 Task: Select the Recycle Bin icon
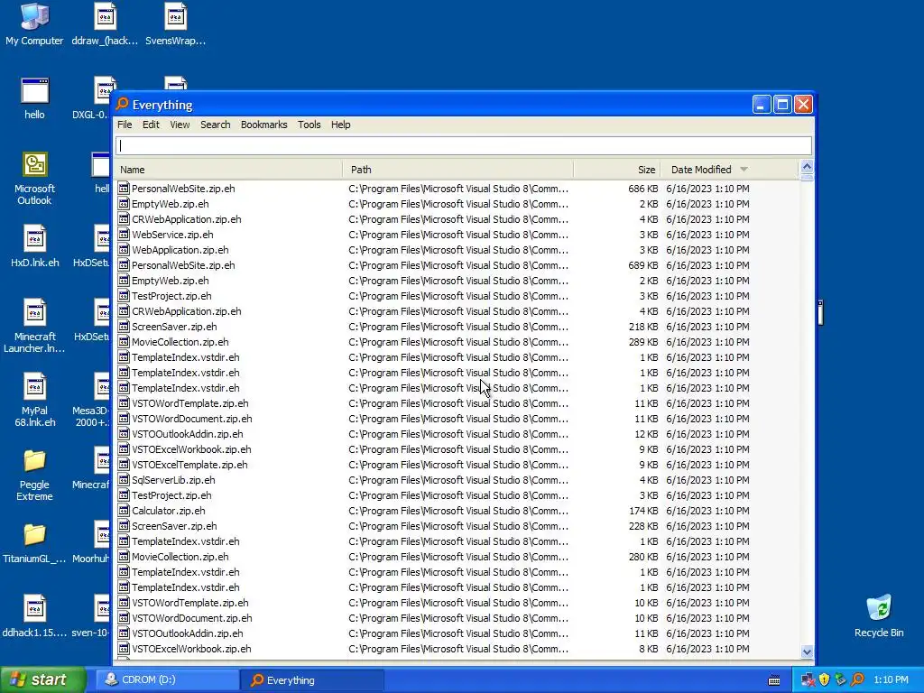click(x=879, y=617)
